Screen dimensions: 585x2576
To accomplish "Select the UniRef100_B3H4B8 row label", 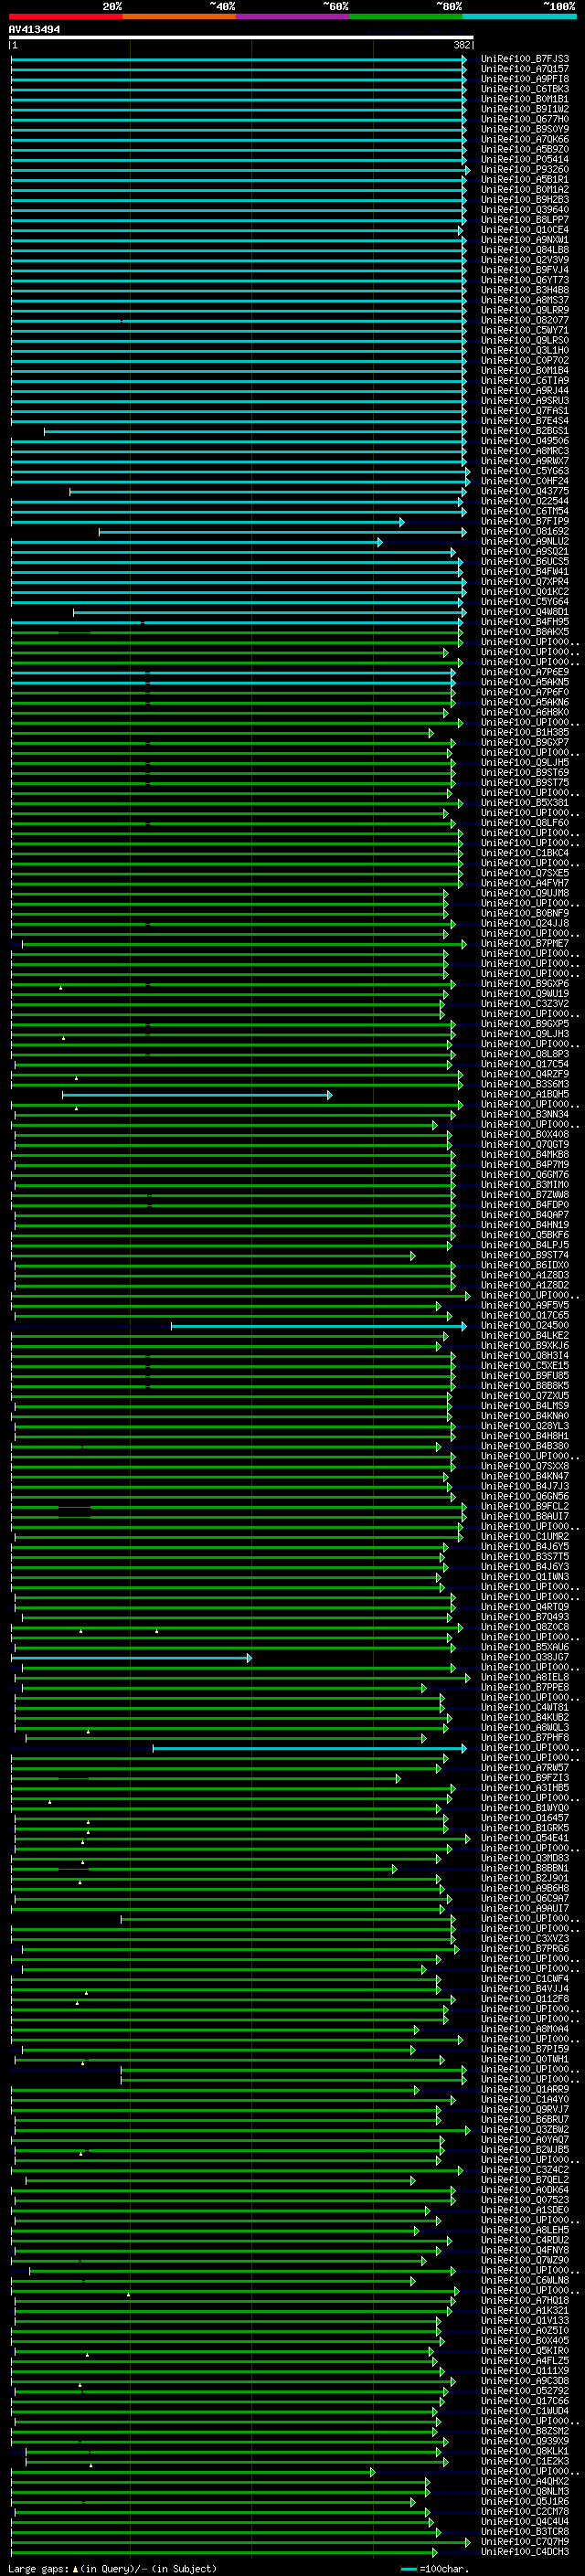I will [x=525, y=290].
